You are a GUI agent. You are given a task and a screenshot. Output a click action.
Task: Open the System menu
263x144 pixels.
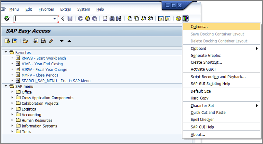coord(83,9)
